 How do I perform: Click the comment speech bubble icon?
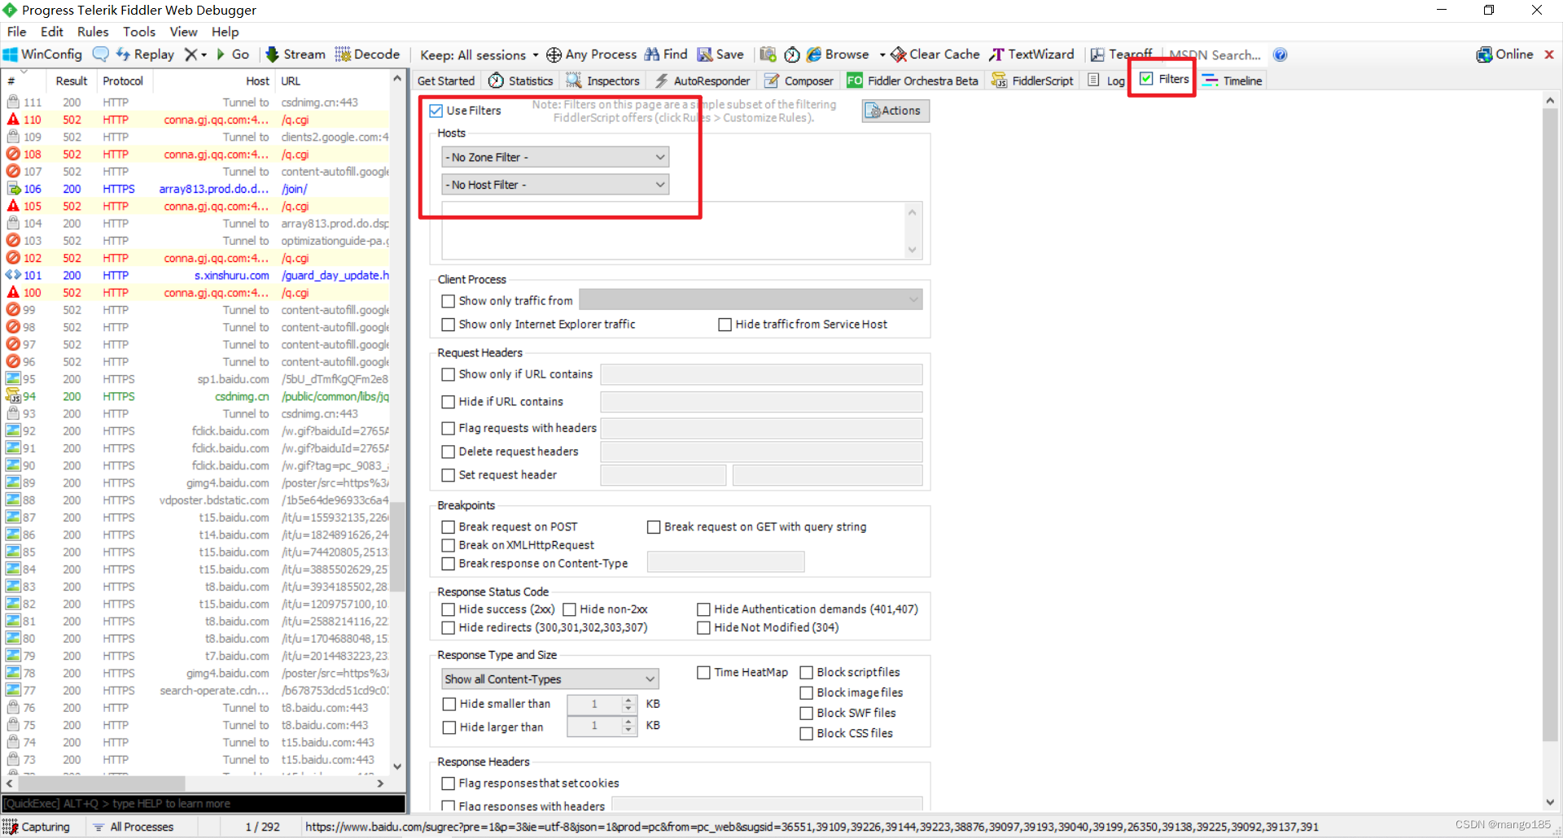click(101, 55)
